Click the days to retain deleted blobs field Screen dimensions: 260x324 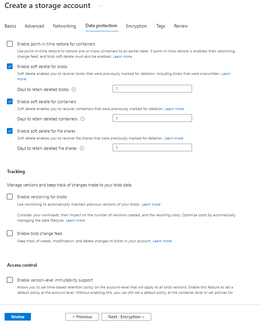[x=152, y=89]
